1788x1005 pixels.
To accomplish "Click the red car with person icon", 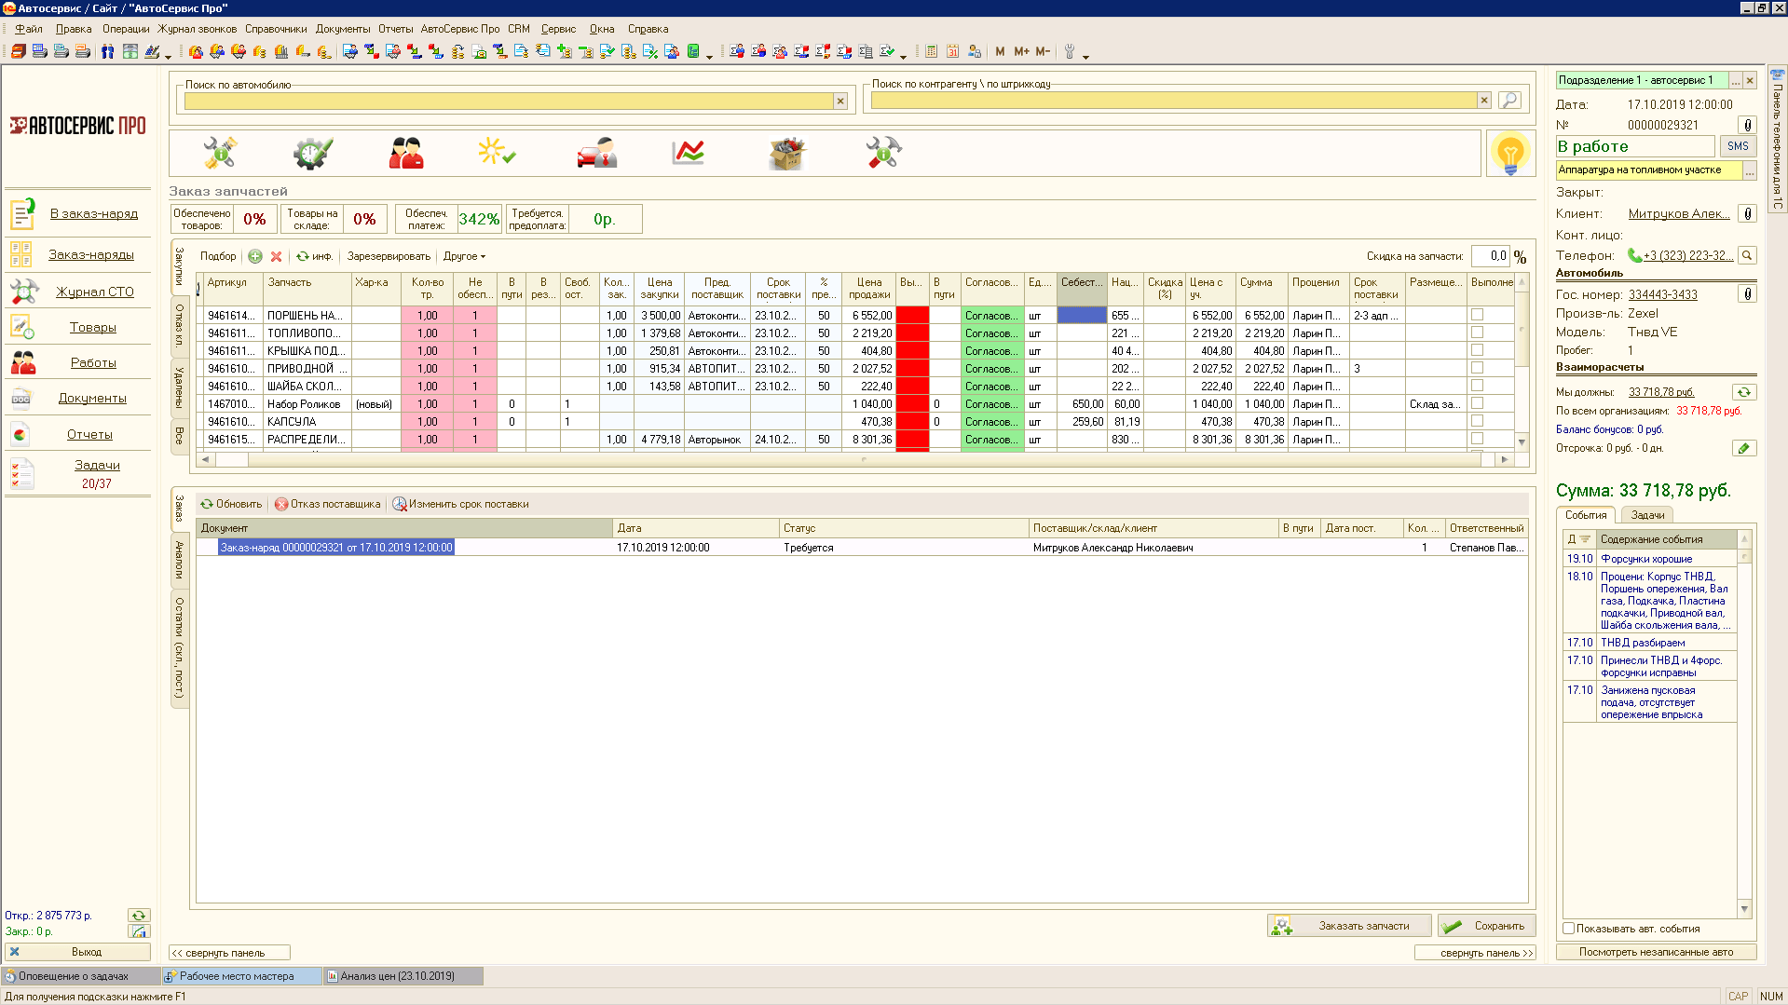I will pos(596,153).
